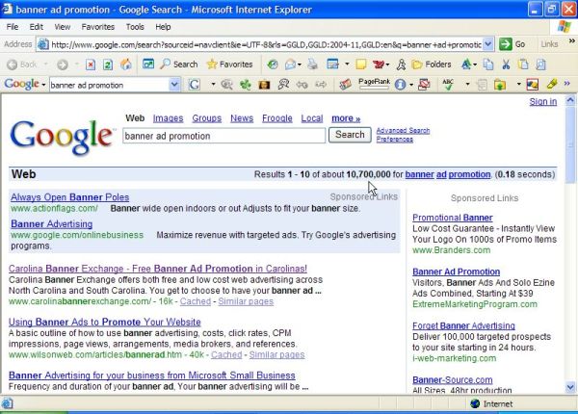The image size is (578, 414).
Task: Click the Cut scissors icon
Action: point(506,65)
